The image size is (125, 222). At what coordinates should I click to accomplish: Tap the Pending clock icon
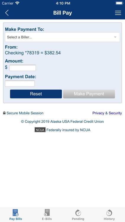[78, 213]
